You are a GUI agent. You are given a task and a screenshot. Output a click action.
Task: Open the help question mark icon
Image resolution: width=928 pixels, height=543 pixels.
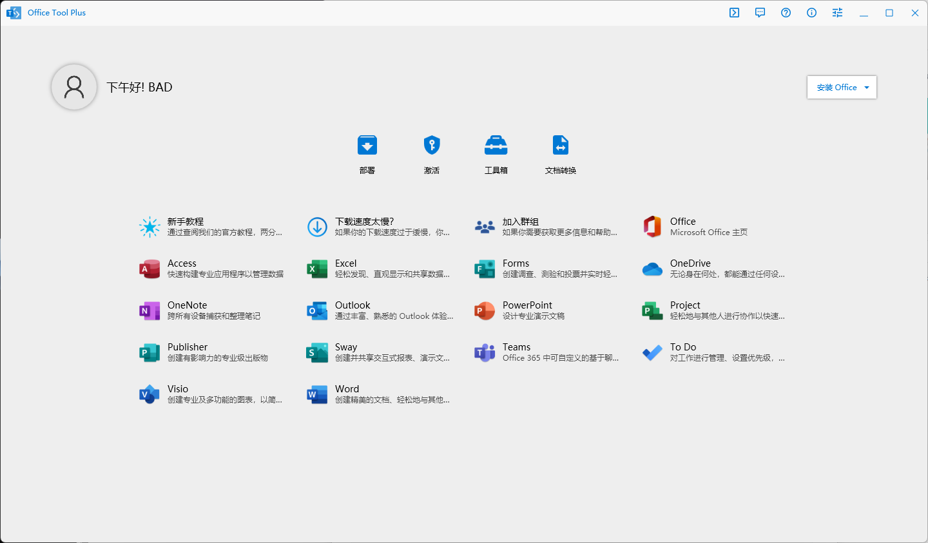(786, 13)
